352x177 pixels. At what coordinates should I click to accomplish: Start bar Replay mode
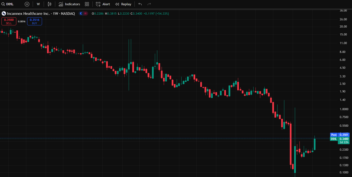(123, 4)
